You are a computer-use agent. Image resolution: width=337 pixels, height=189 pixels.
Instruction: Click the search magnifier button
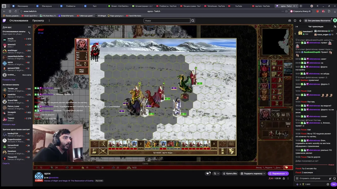pos(193,20)
